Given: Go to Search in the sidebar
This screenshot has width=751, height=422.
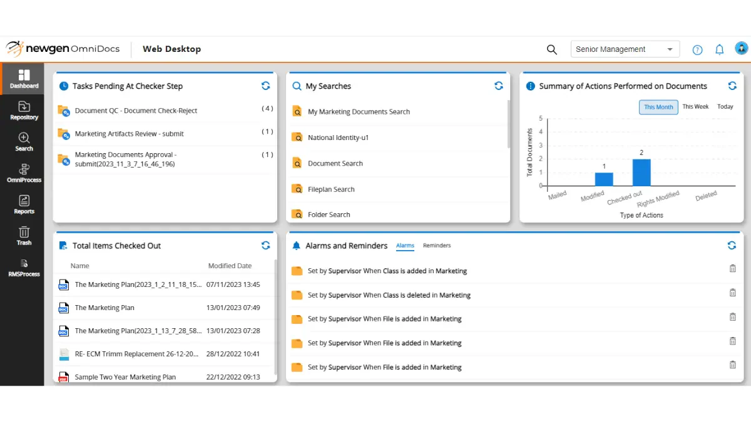Looking at the screenshot, I should [x=24, y=141].
